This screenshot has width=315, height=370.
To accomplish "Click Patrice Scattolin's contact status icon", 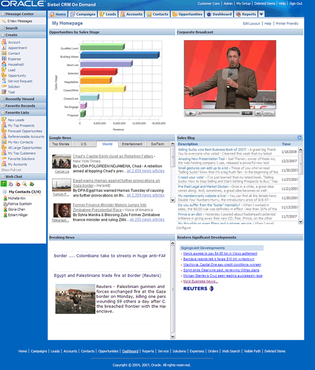I will 5,204.
